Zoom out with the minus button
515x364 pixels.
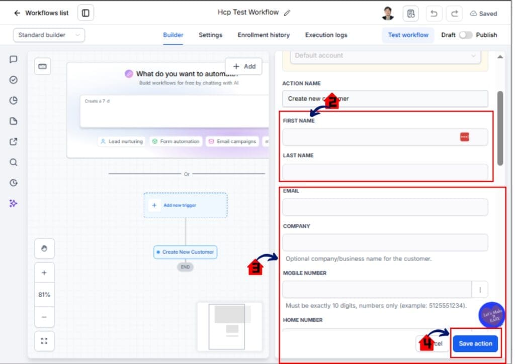point(44,317)
